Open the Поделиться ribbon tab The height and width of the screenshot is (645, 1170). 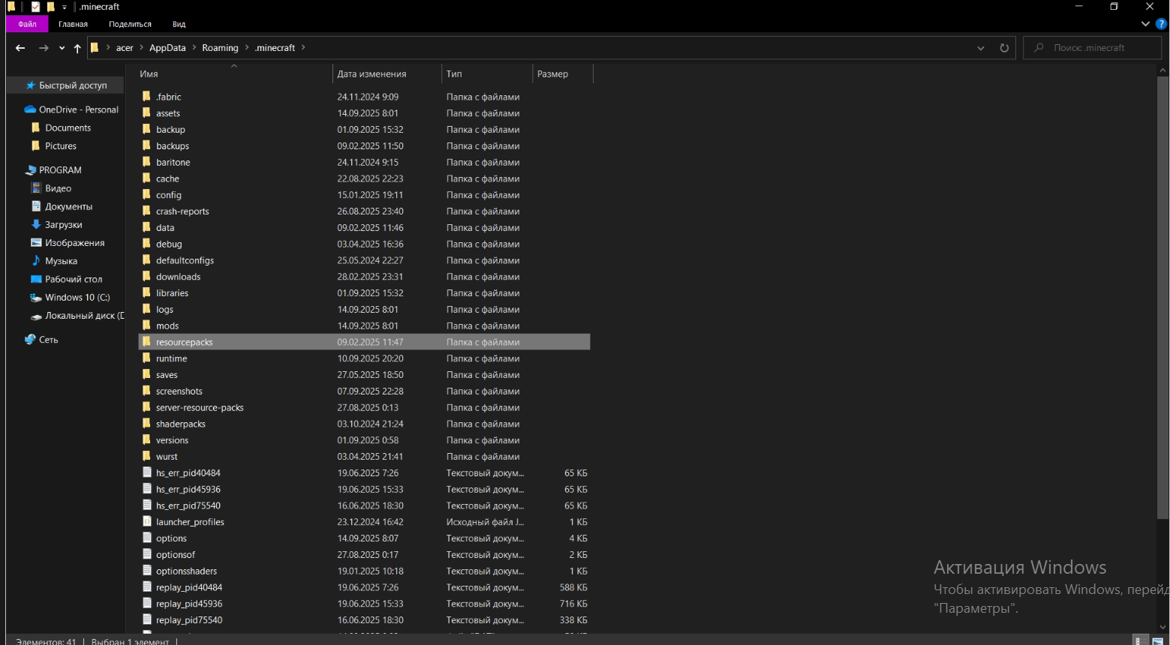[x=130, y=24]
